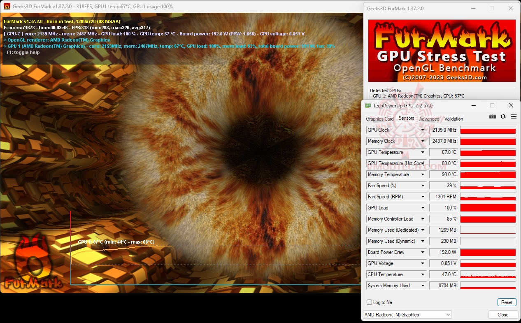The image size is (521, 323).
Task: Click the FurMark GPU Stress Test banner
Action: tap(442, 51)
